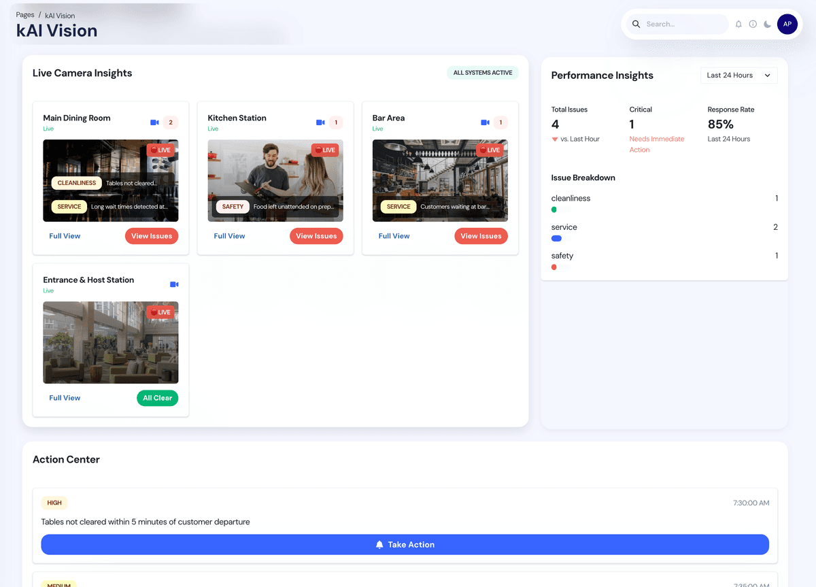Click SAFETY tag on Kitchen Station feed
The height and width of the screenshot is (587, 816).
[x=233, y=207]
